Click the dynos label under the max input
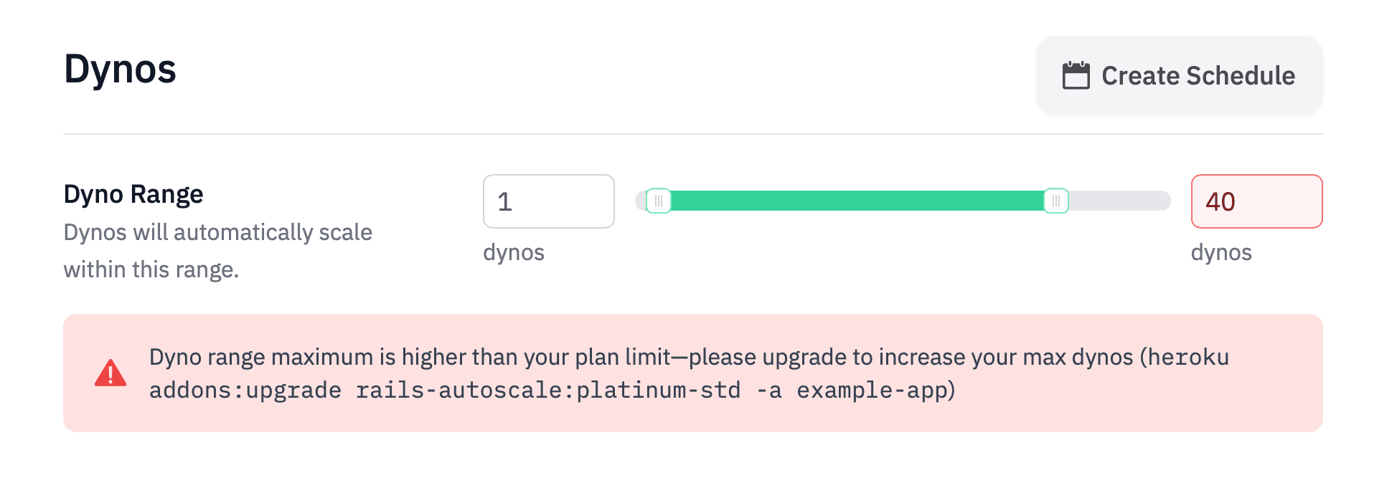The image size is (1392, 483). coord(1221,252)
